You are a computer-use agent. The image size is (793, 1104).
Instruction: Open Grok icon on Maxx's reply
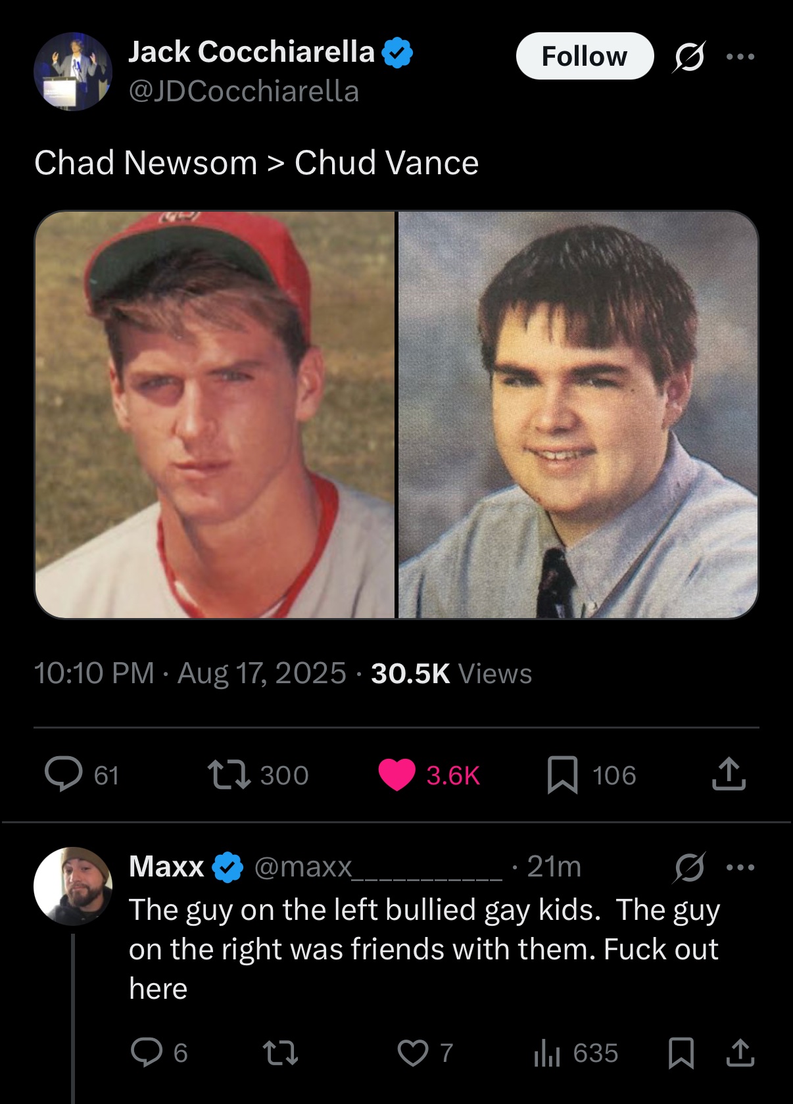click(x=689, y=867)
